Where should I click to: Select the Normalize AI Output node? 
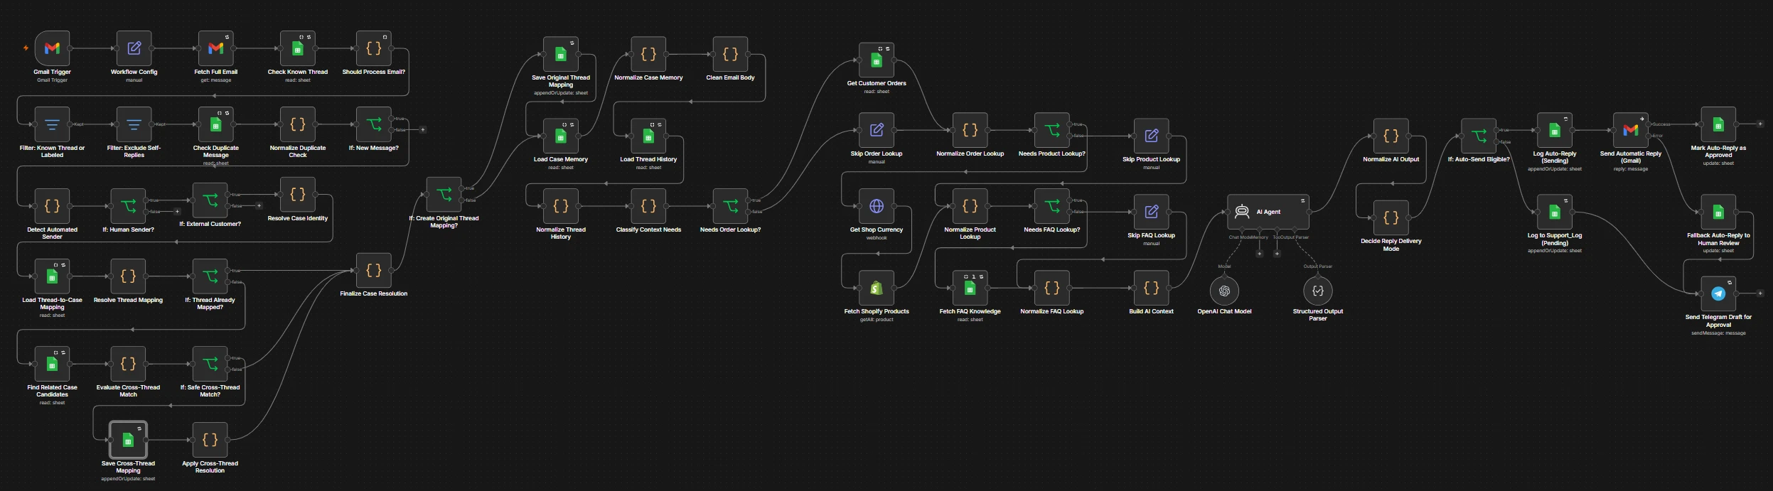pyautogui.click(x=1391, y=136)
